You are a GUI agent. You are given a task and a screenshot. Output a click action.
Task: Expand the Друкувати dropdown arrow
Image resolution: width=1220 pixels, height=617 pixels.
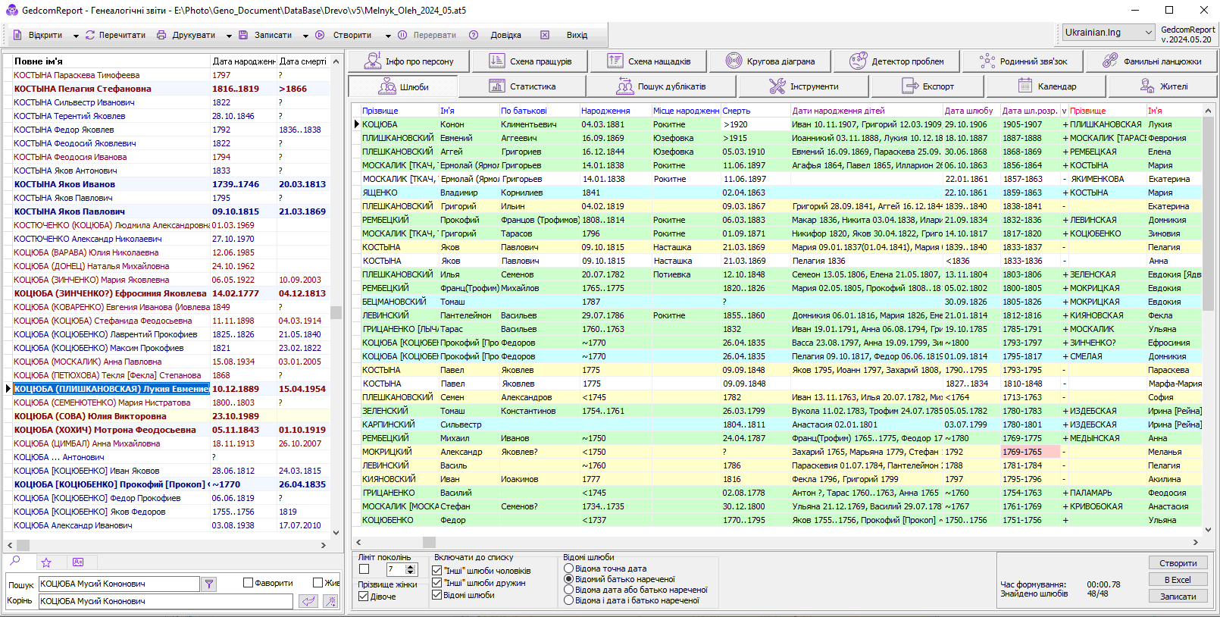coord(230,36)
